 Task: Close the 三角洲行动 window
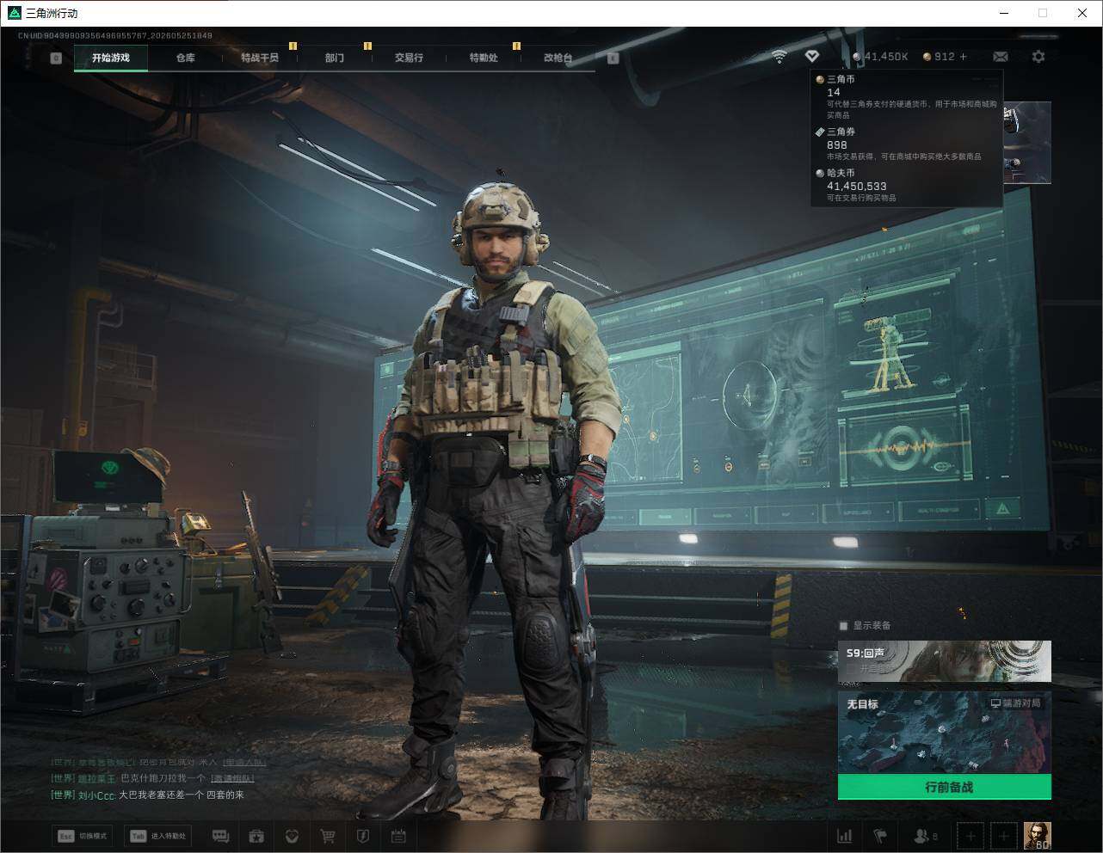pyautogui.click(x=1082, y=13)
